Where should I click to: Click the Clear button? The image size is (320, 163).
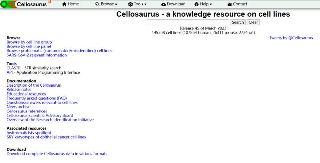click(x=253, y=22)
